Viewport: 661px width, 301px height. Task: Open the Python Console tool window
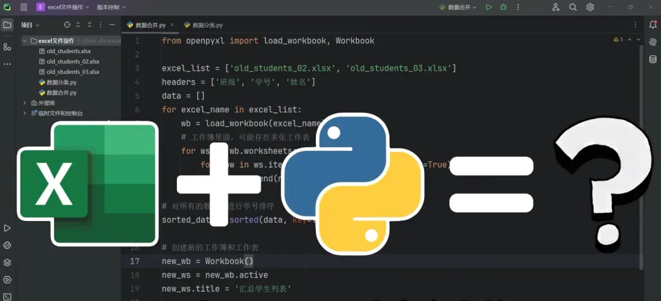point(7,245)
